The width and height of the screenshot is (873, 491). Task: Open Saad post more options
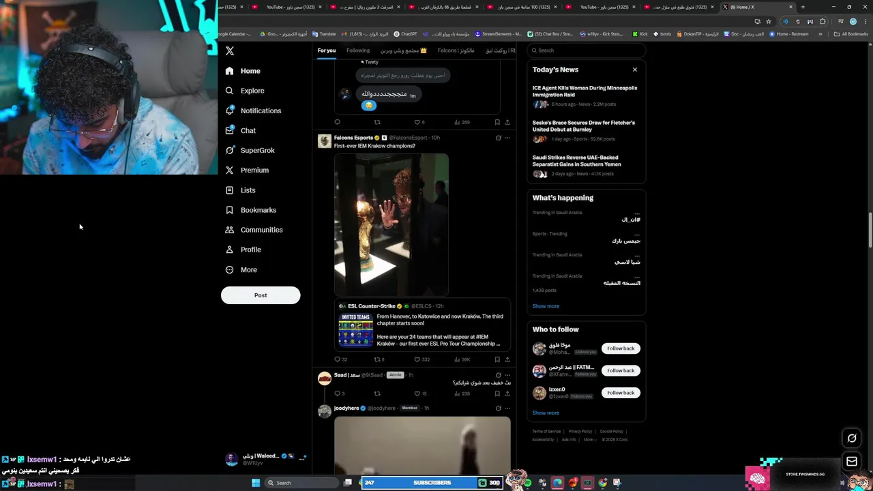(x=507, y=375)
